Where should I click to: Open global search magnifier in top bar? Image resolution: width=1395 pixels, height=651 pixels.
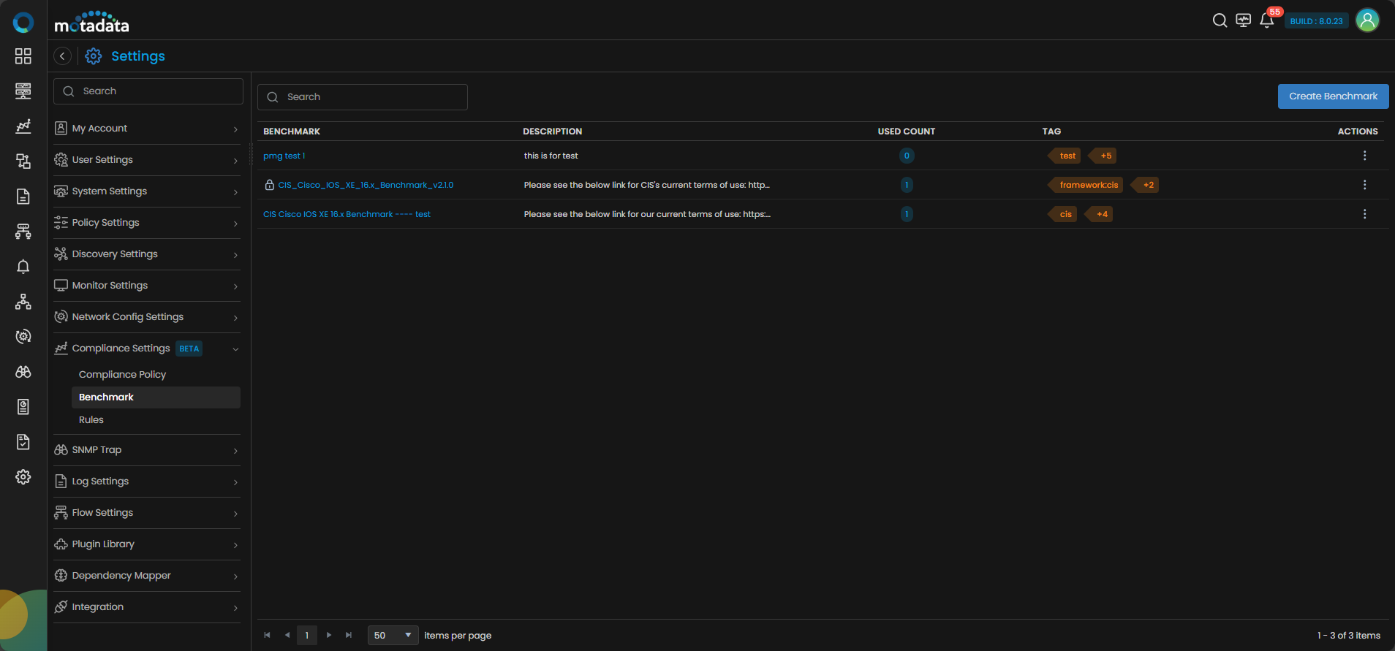coord(1220,20)
